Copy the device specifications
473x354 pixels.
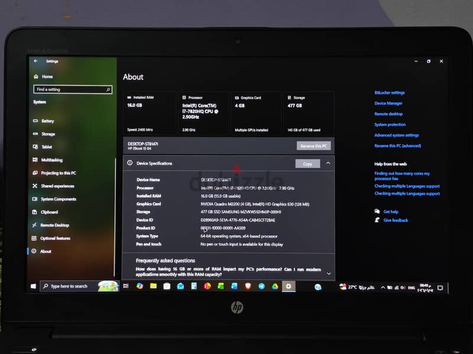307,164
